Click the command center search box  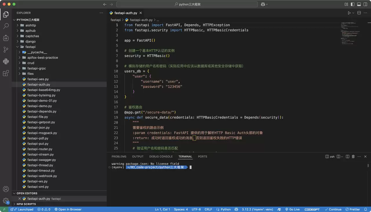click(x=187, y=4)
